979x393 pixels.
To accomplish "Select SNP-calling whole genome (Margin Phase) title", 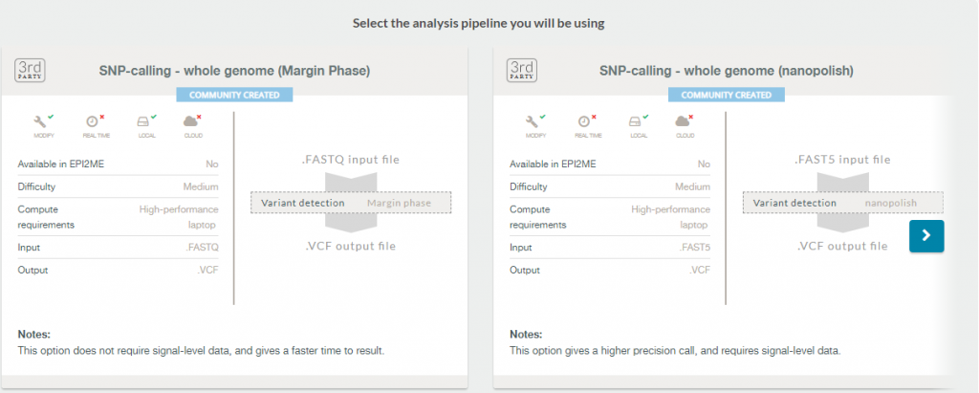I will pos(235,71).
